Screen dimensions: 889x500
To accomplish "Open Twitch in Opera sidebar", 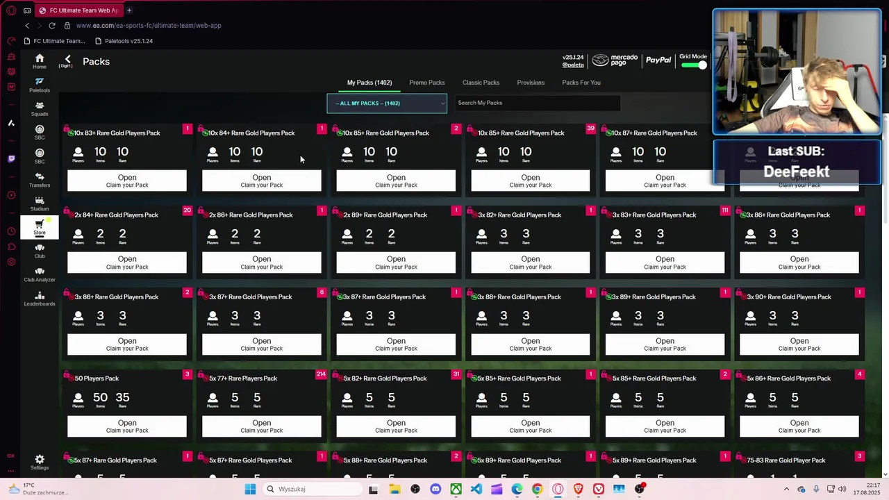I will pos(11,159).
